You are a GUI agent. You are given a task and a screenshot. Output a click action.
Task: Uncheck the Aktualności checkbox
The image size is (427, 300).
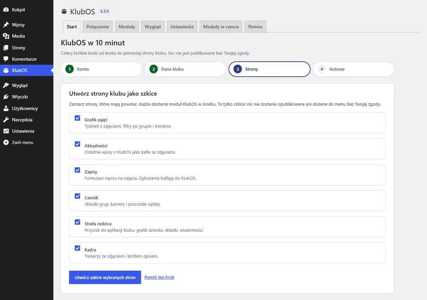(78, 144)
